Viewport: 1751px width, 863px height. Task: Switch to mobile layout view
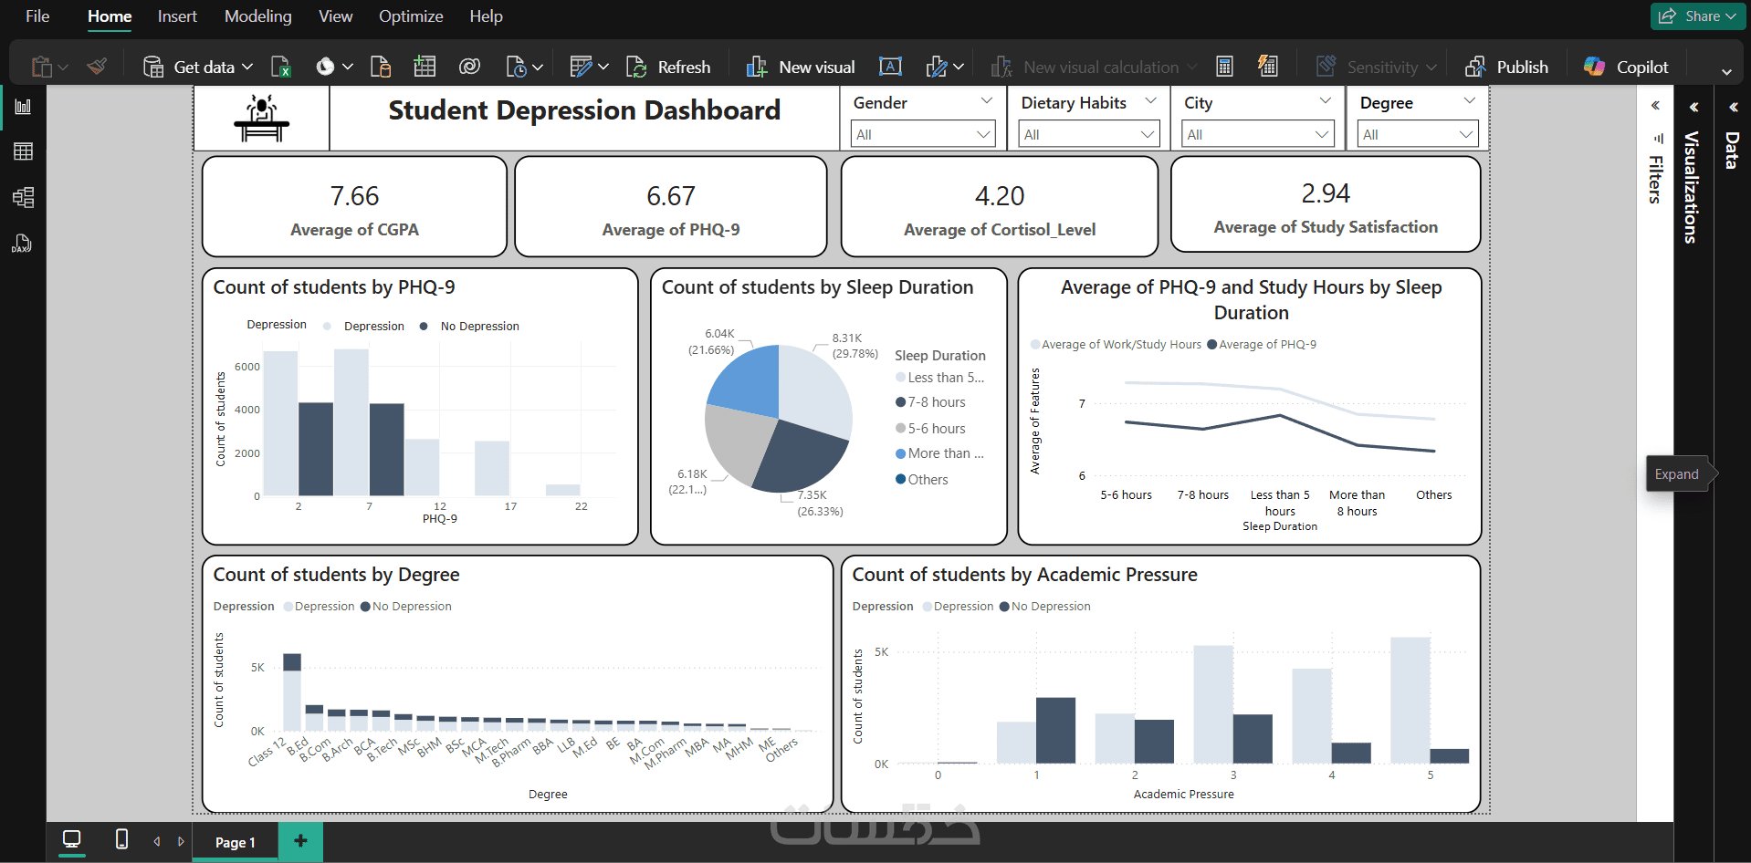121,839
